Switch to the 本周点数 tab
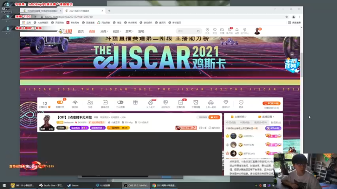 (245, 123)
